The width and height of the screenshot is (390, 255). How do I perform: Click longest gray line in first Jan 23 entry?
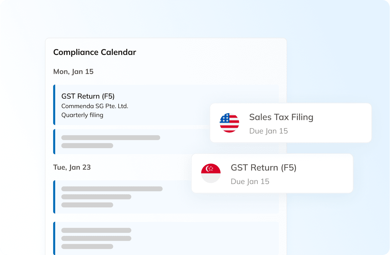(112, 189)
